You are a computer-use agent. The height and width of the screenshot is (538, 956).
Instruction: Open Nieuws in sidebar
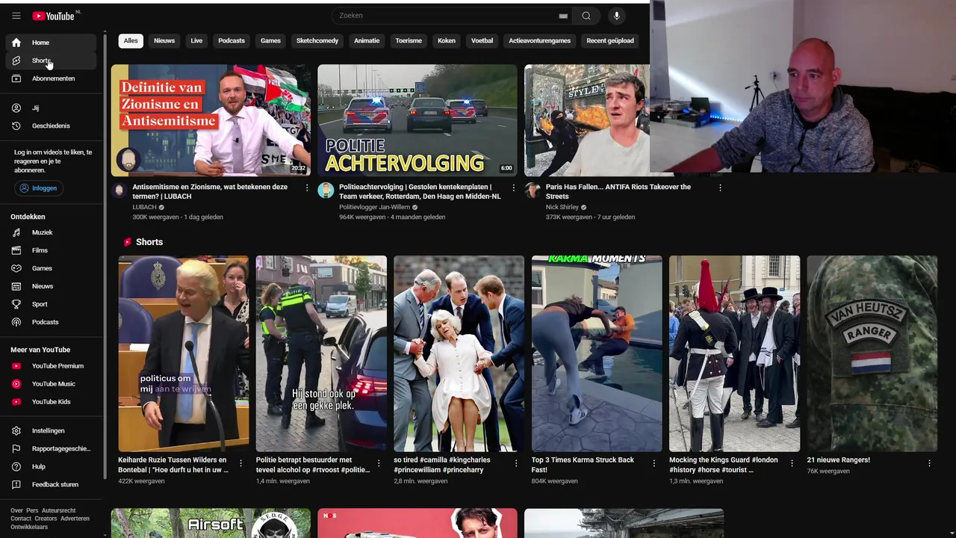(x=51, y=286)
